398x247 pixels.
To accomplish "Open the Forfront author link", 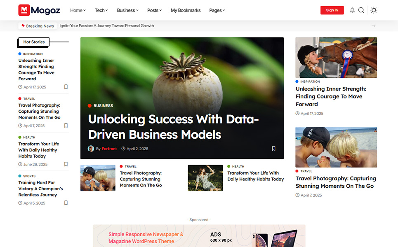I will coord(109,149).
